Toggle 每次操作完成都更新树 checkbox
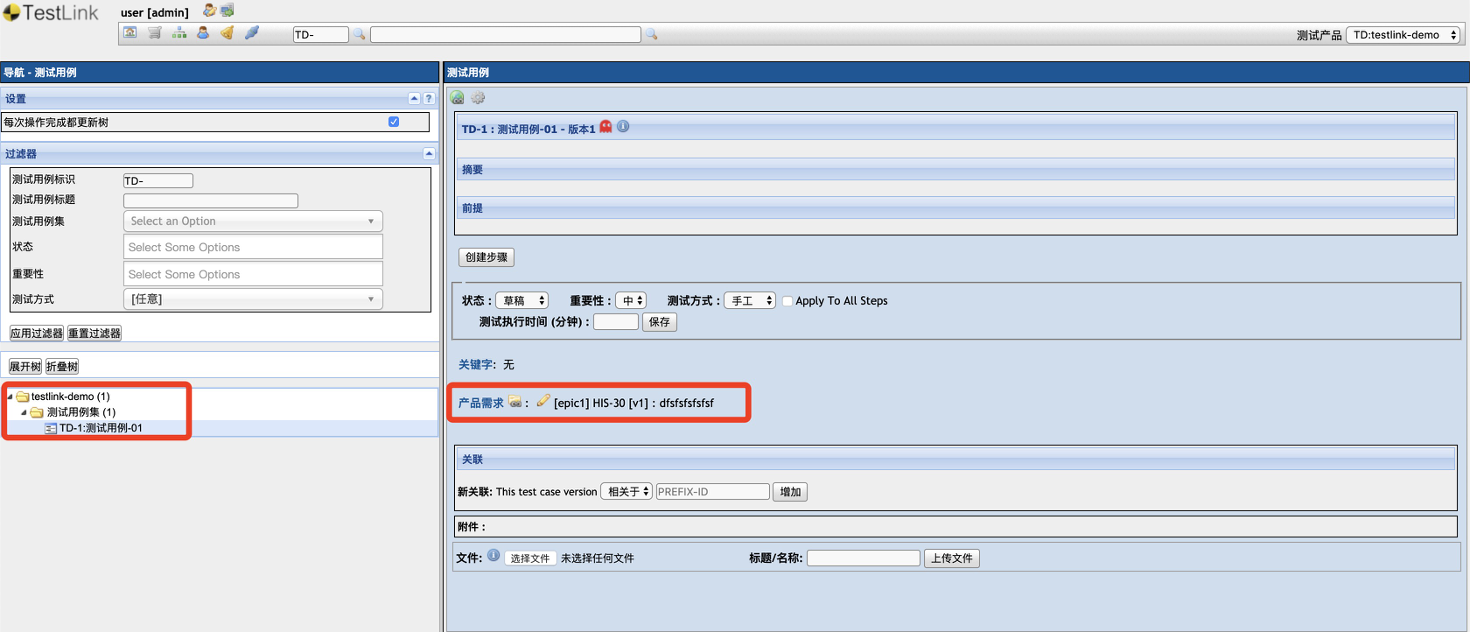Screen dimensions: 1470x632 pos(394,122)
